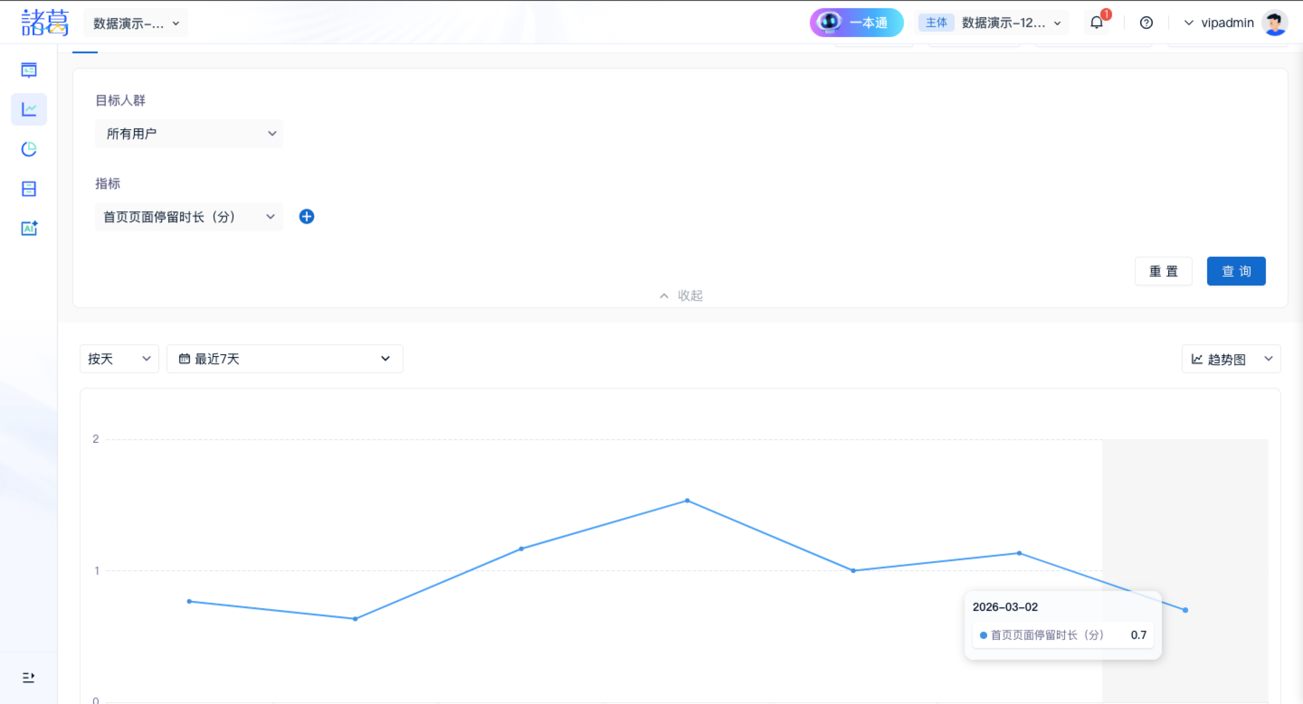The image size is (1303, 704).
Task: Open the vipadmin user menu
Action: pyautogui.click(x=1227, y=23)
